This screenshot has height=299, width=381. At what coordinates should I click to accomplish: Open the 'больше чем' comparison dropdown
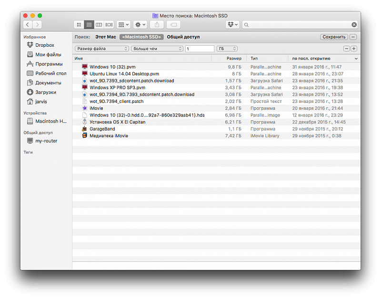157,49
